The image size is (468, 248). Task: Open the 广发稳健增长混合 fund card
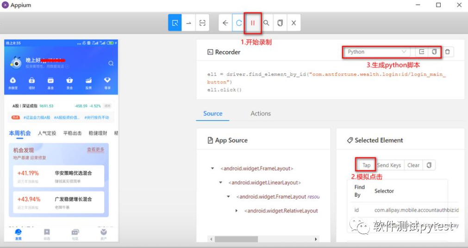click(59, 202)
